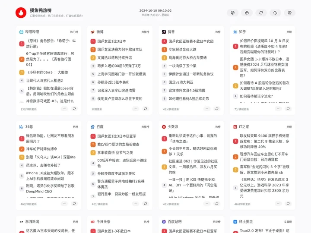
Task: Click the 微博 logo icon
Action: point(92,32)
